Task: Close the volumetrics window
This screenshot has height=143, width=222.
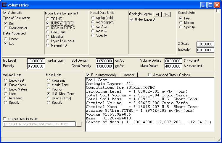Action: tap(217, 5)
